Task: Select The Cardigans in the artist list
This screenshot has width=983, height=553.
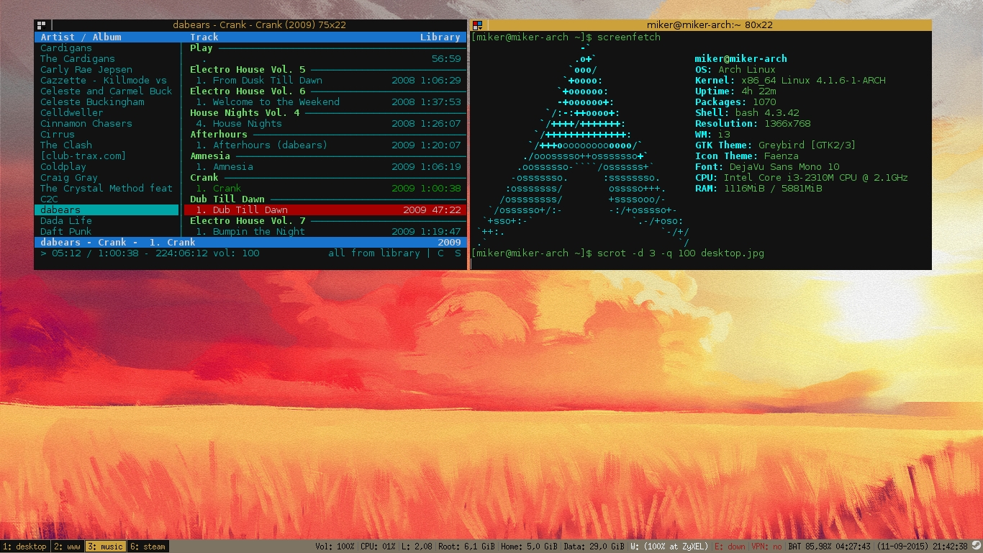Action: tap(77, 58)
